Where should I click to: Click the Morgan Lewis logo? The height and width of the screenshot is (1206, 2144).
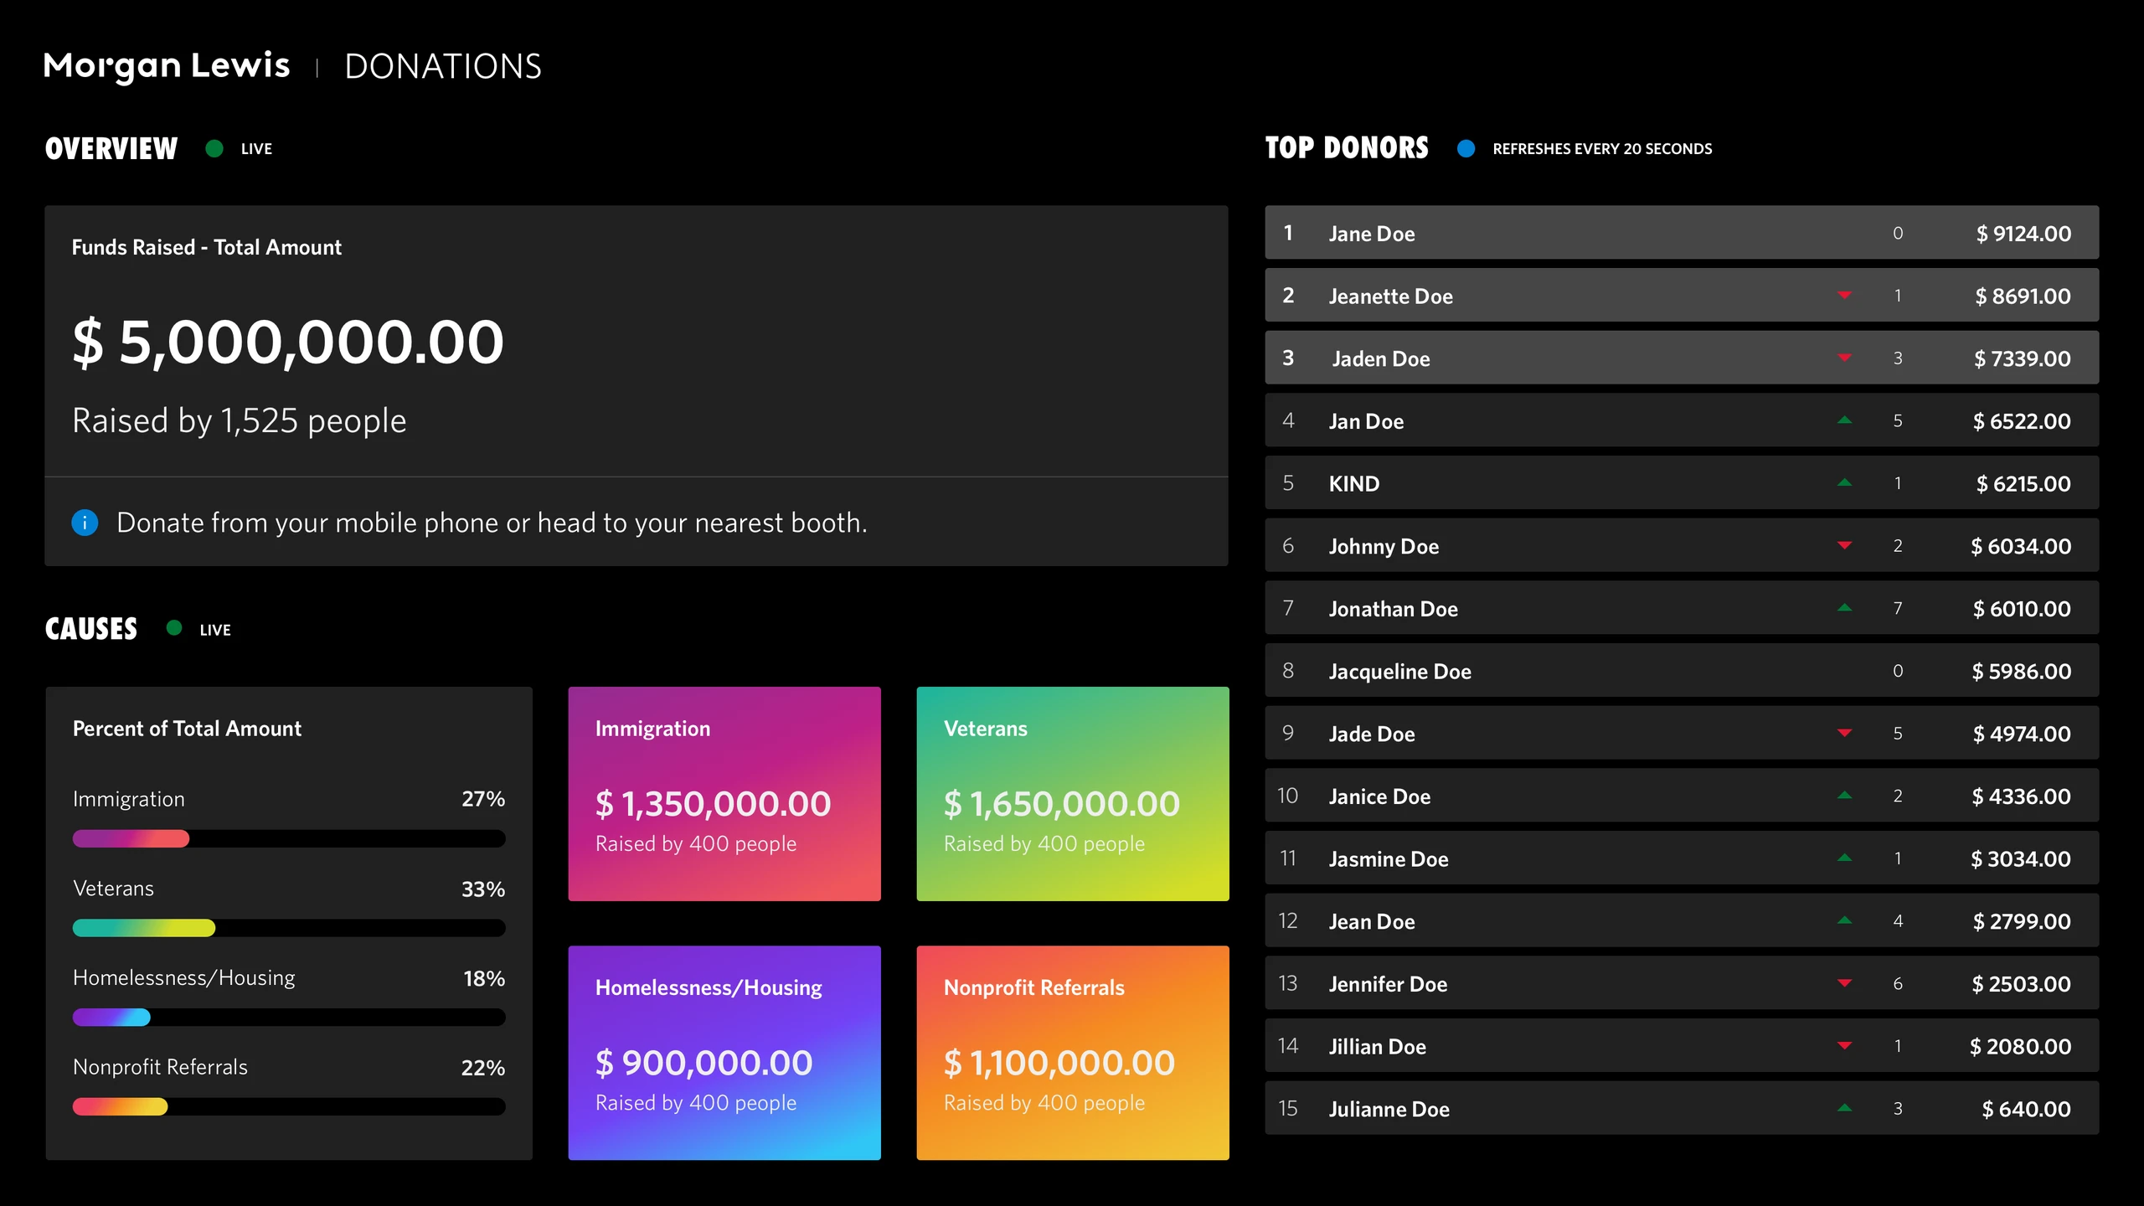[x=166, y=66]
